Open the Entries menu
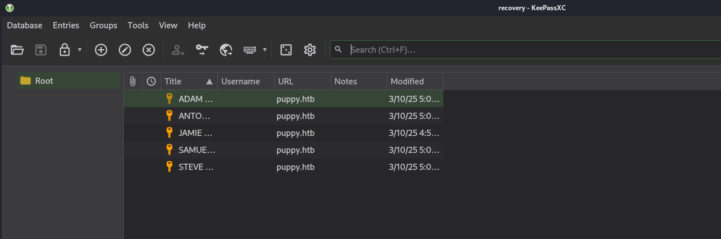Viewport: 721px width, 239px height. [66, 25]
